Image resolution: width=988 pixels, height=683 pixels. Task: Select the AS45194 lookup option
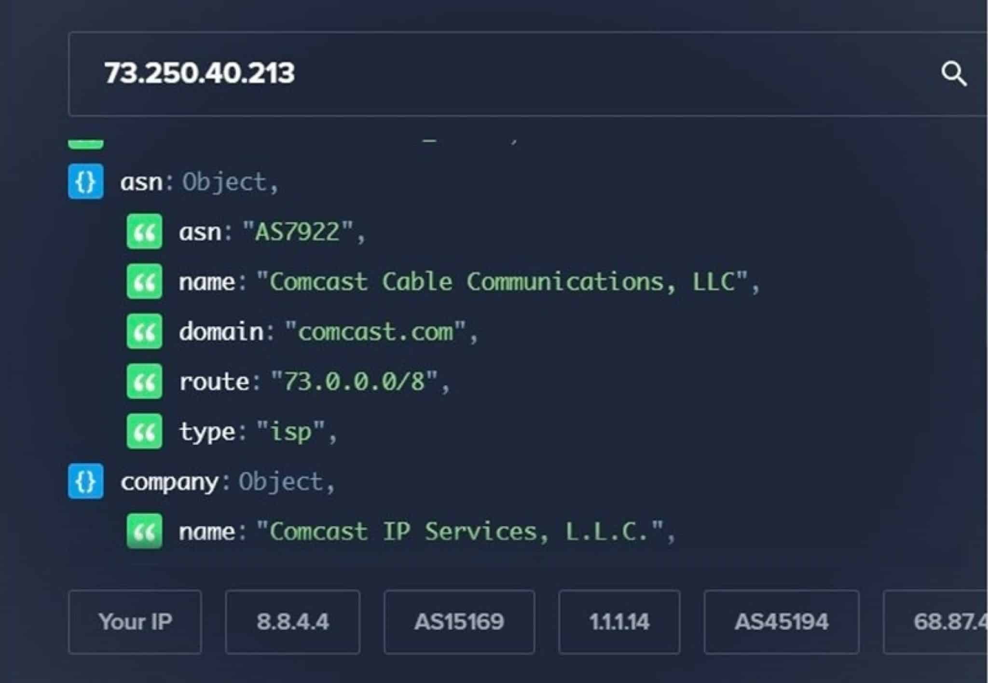782,622
